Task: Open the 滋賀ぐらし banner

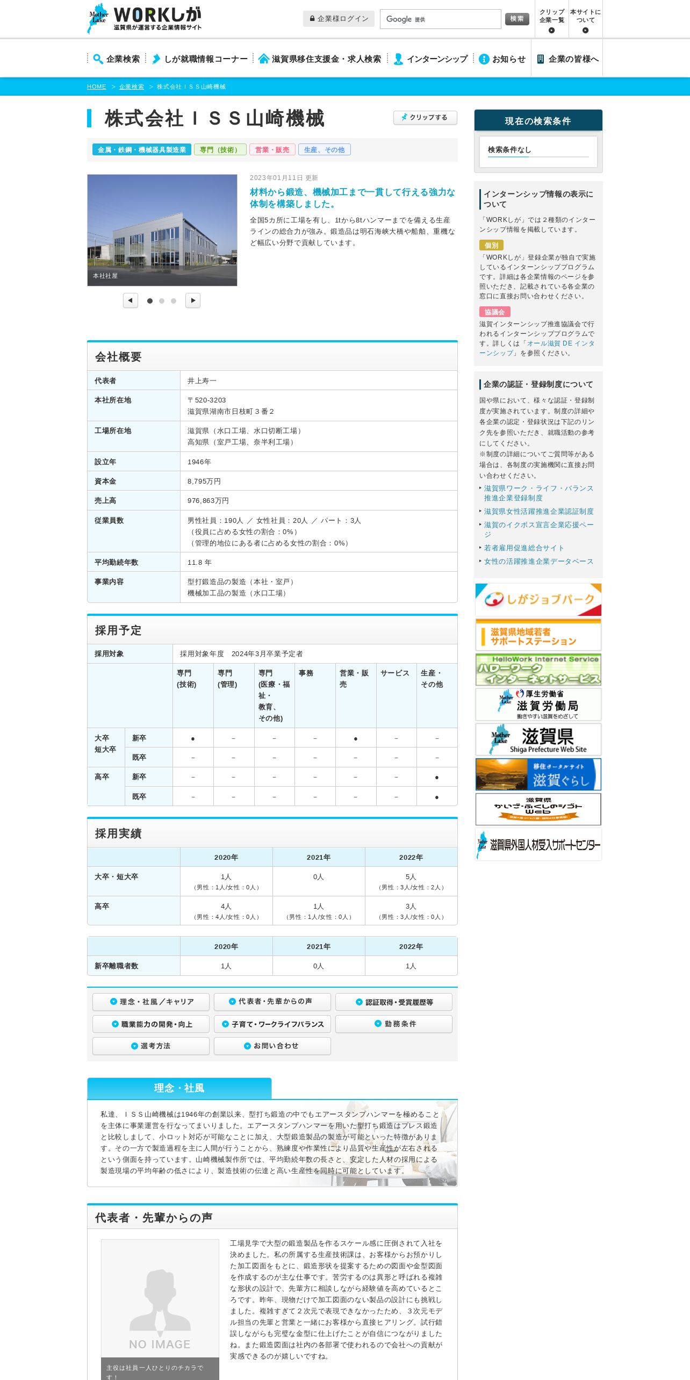Action: [x=538, y=774]
